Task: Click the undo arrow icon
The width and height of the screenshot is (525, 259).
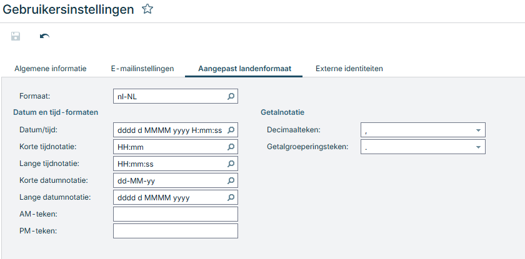Action: click(x=44, y=36)
